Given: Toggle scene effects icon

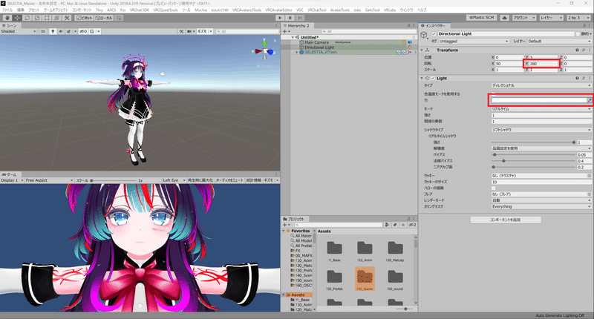Looking at the screenshot, I should pyautogui.click(x=70, y=31).
